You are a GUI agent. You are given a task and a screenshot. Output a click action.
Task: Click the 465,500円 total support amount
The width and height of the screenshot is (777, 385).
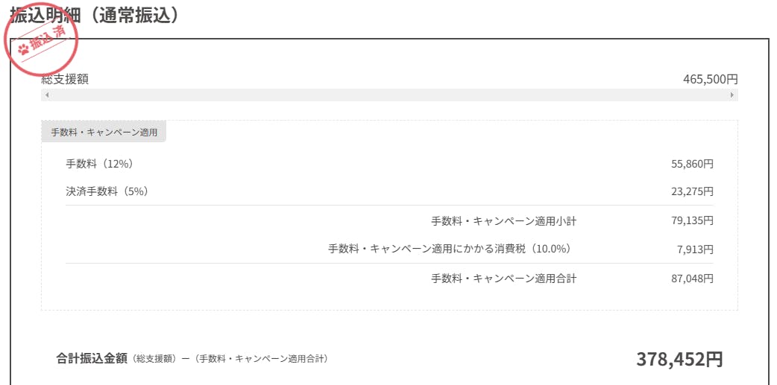tap(710, 80)
